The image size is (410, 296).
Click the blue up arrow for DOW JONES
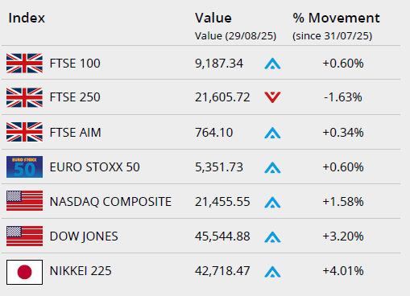(272, 237)
